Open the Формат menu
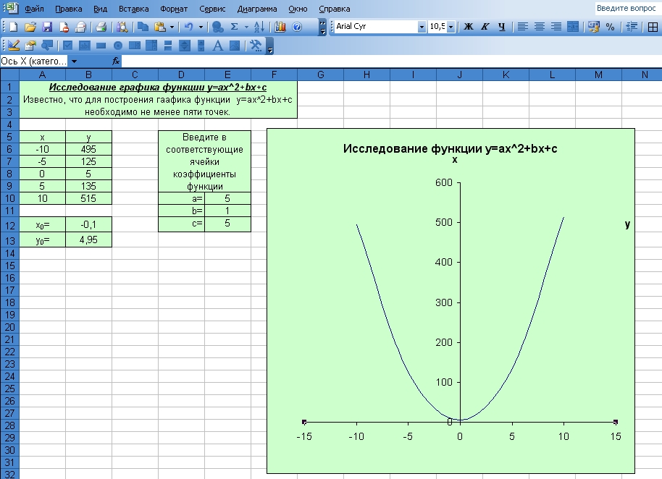 tap(173, 9)
